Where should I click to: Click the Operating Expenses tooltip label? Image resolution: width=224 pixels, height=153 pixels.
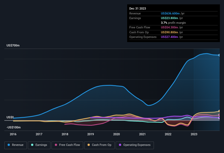pyautogui.click(x=143, y=37)
